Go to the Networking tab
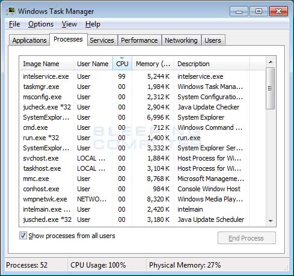 click(x=181, y=40)
